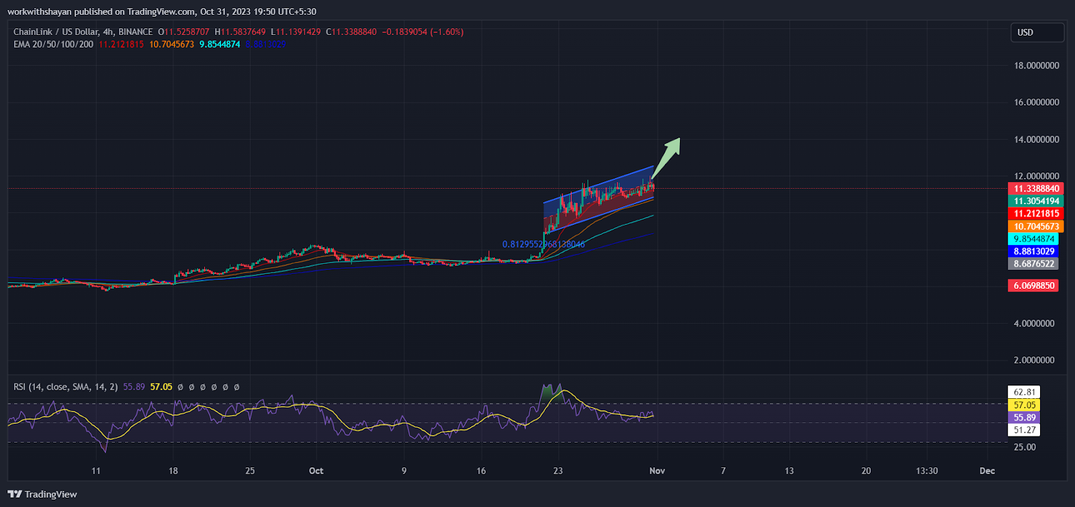Click the 23 date label on the time axis
1075x507 pixels.
[x=558, y=471]
